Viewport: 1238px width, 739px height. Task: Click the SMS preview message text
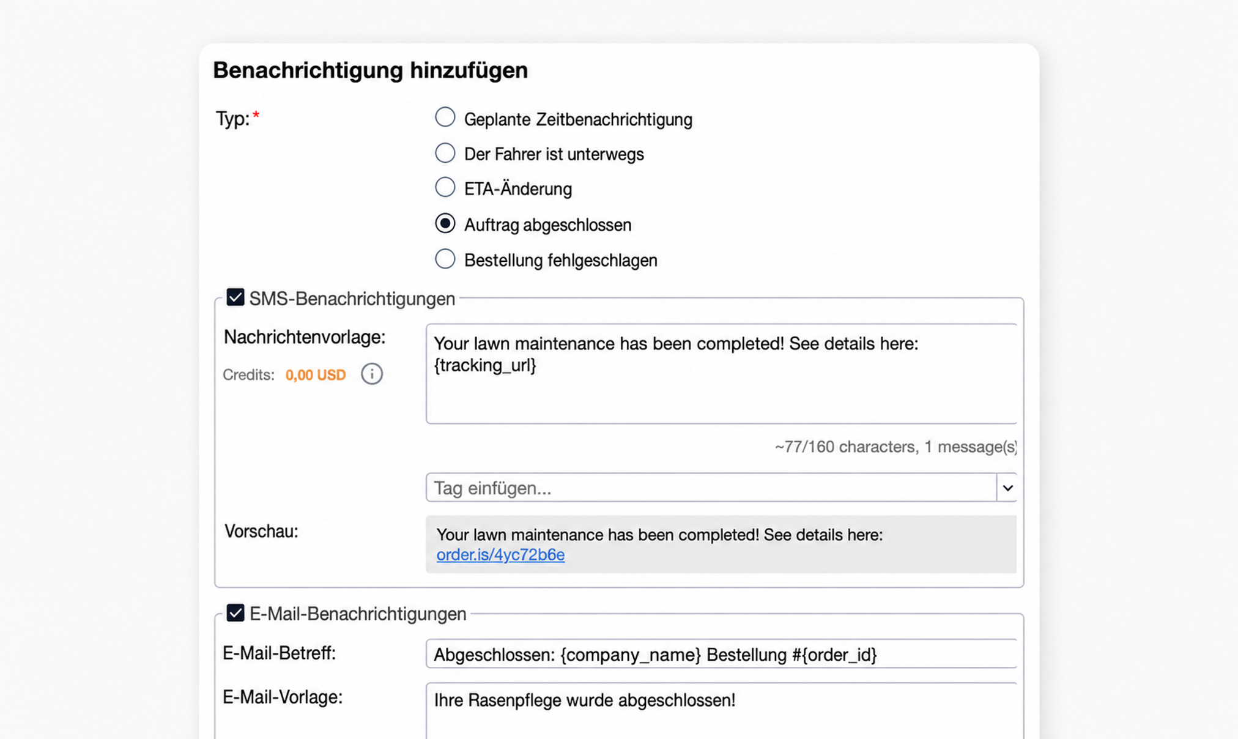point(659,535)
